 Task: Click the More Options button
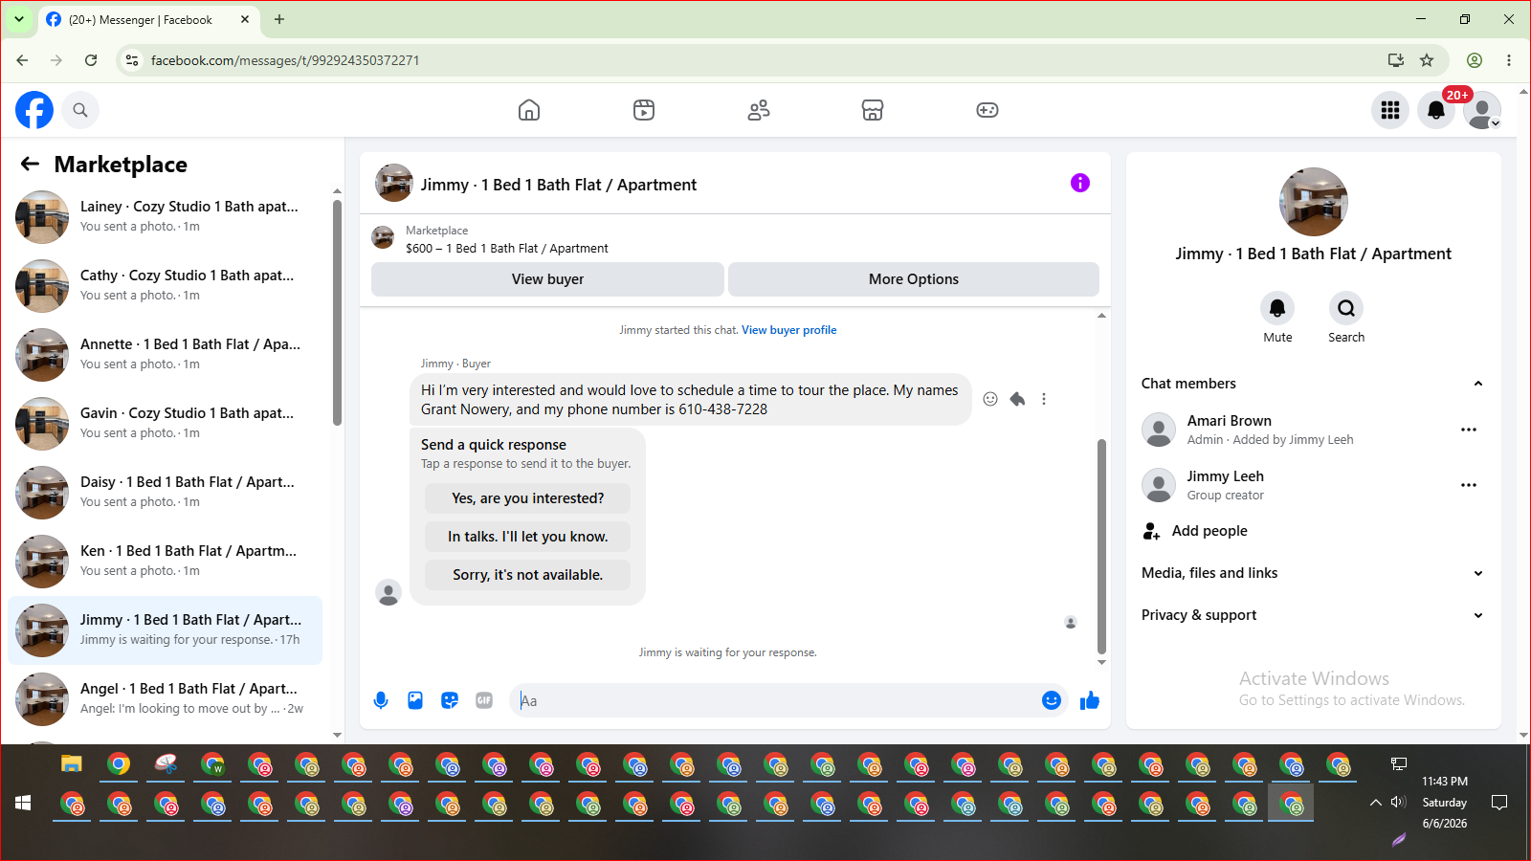coord(914,279)
